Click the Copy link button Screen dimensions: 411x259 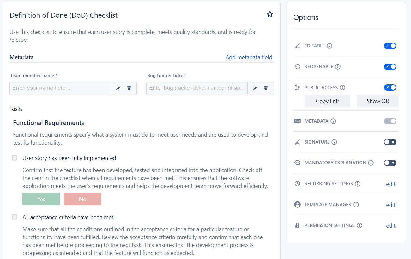[x=327, y=101]
